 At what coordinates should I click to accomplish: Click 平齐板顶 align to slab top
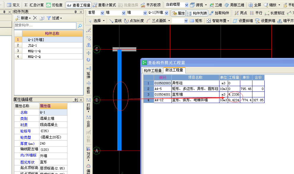tap(151, 5)
